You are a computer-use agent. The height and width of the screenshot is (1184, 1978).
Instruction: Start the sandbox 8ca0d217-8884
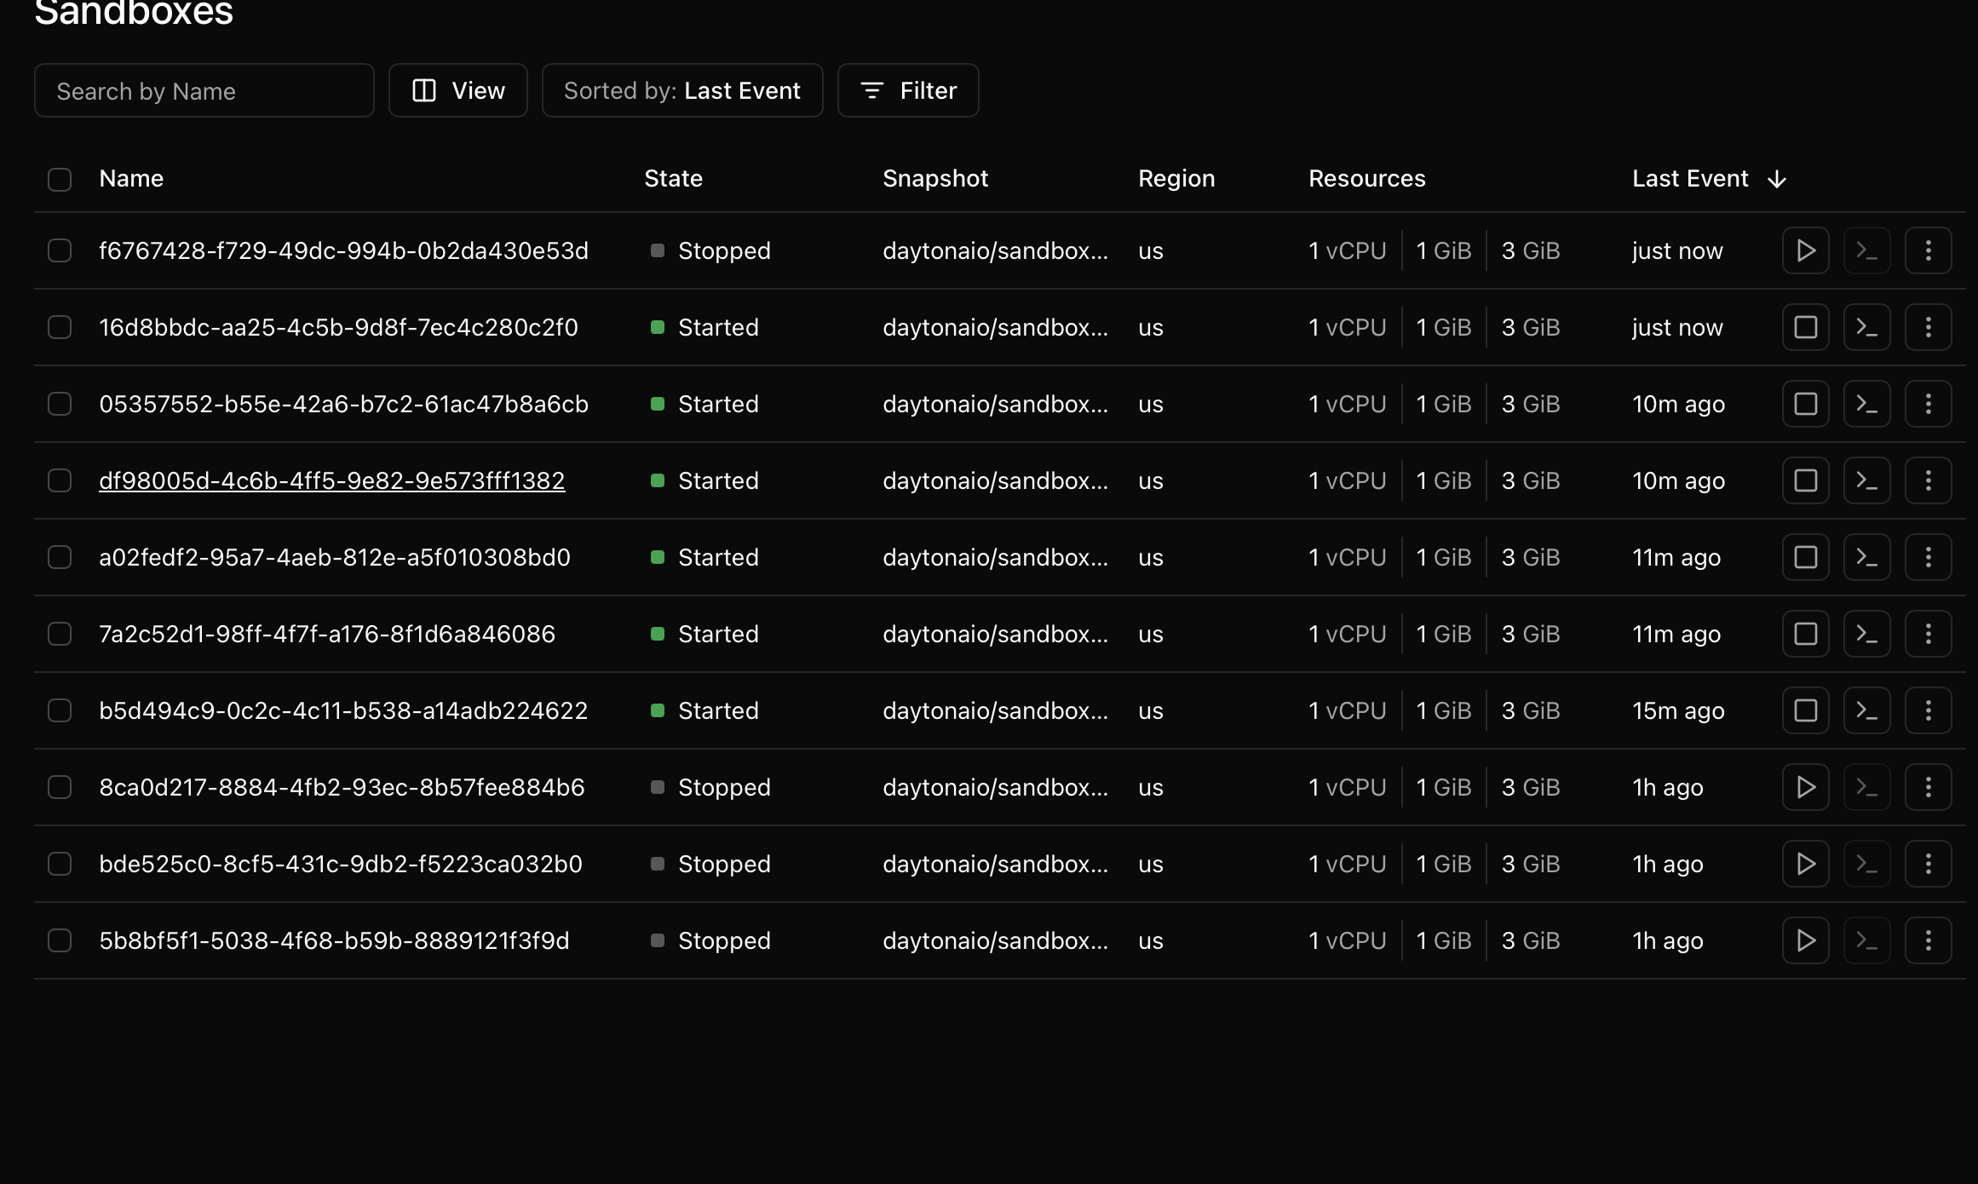point(1805,787)
